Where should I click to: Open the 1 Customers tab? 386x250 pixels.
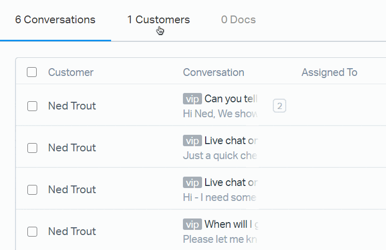(159, 20)
